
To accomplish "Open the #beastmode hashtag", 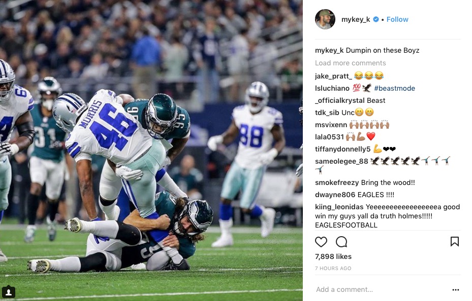I will pos(395,88).
